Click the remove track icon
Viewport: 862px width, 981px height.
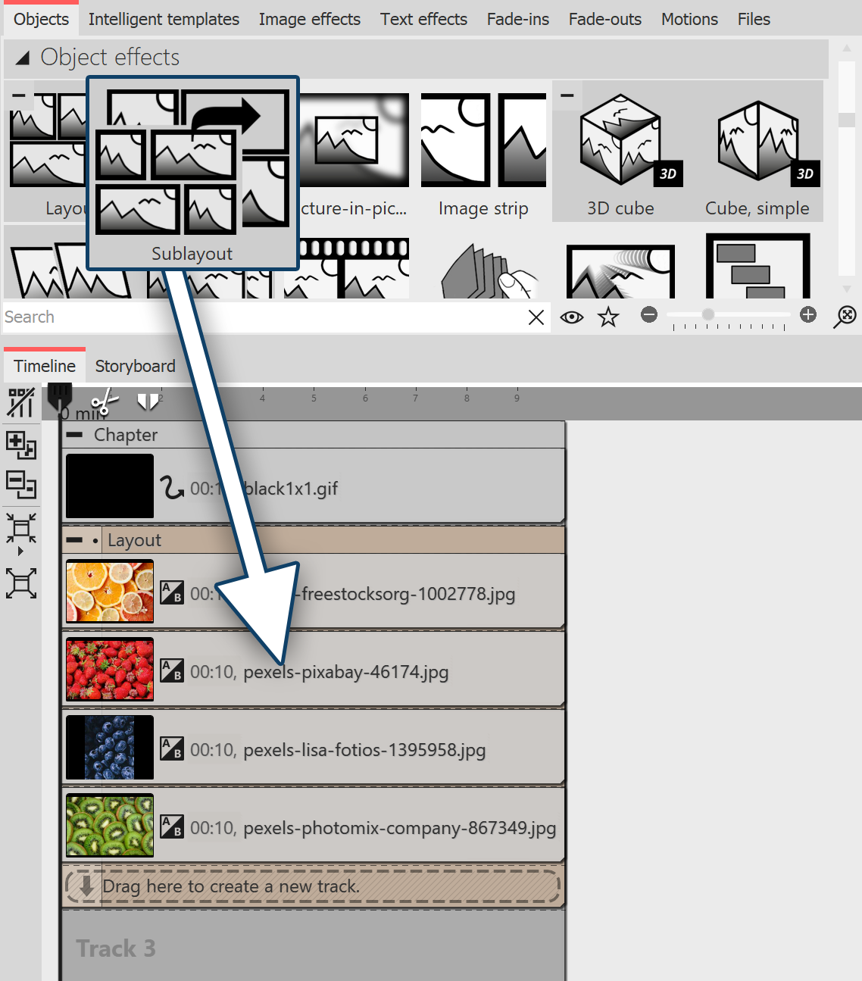20,486
